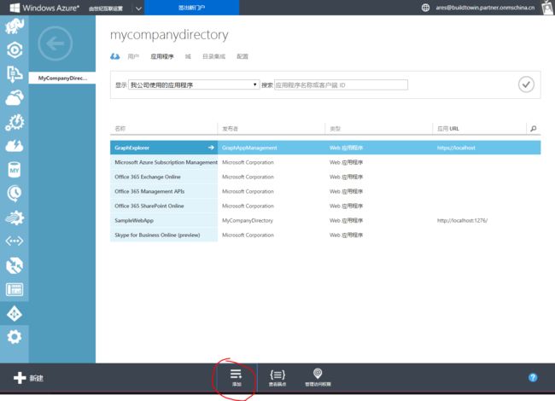Switch to the 用户 tab
The image size is (555, 401).
click(x=133, y=56)
